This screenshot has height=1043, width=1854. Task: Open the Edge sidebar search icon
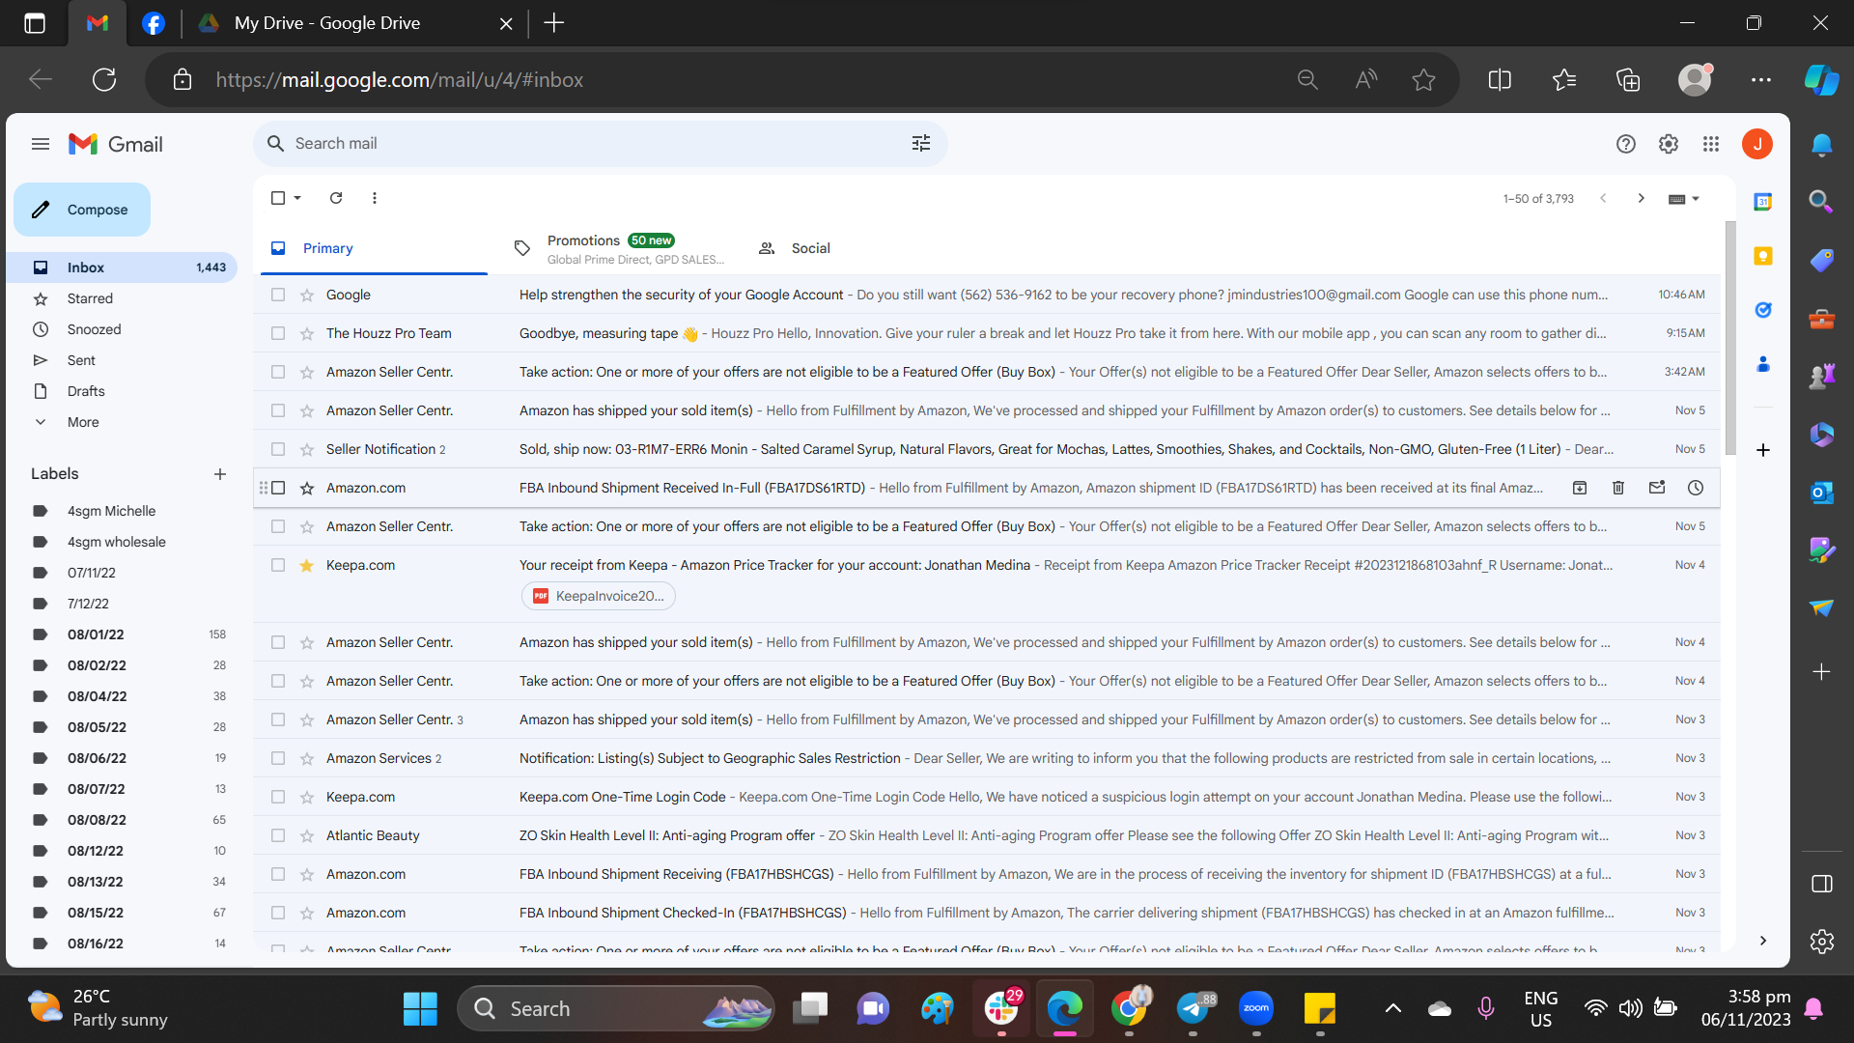click(x=1821, y=201)
